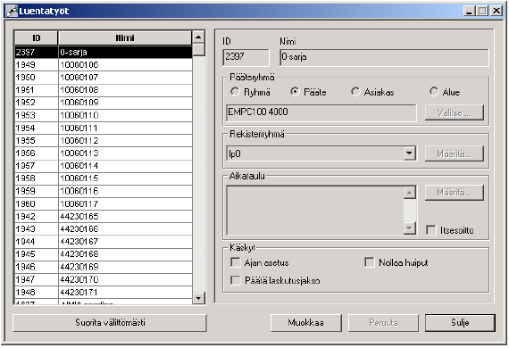The width and height of the screenshot is (509, 348).
Task: Select the row named 10060111
Action: [104, 128]
